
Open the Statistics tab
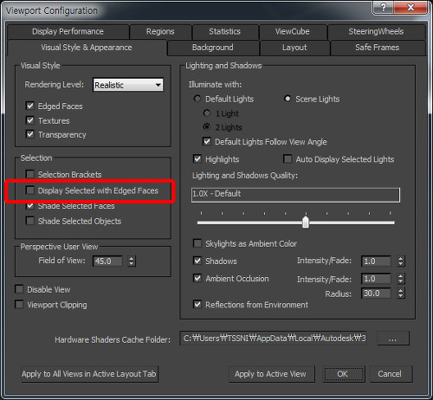(225, 31)
